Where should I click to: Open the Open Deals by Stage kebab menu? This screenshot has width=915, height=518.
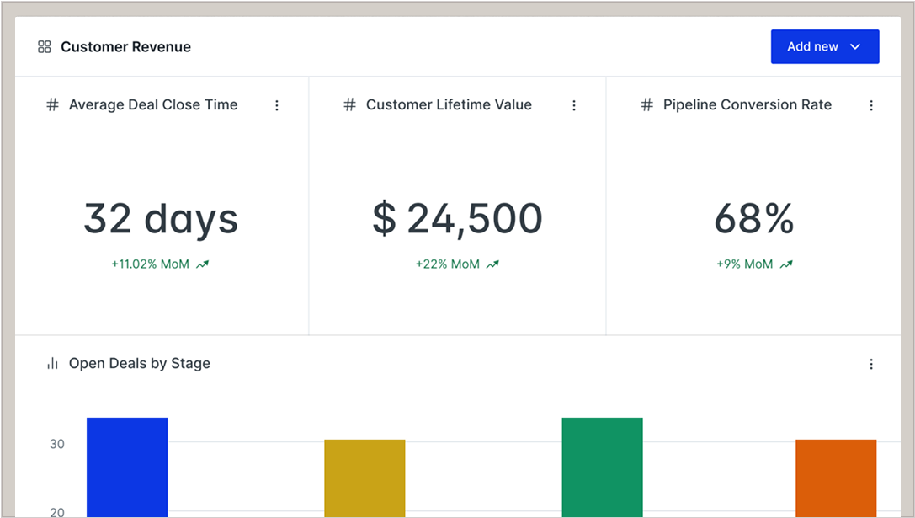tap(871, 364)
